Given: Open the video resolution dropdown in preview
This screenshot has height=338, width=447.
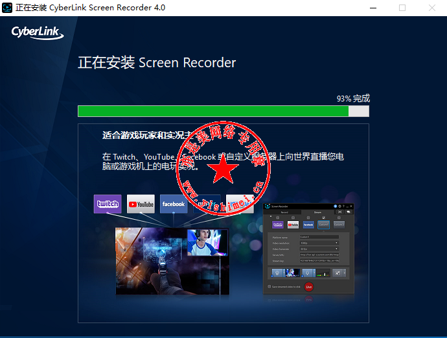Looking at the screenshot, I should (319, 243).
